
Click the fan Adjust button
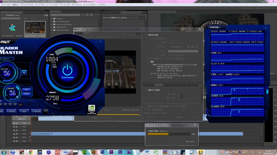point(27,94)
